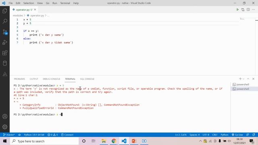258x145 pixels.
Task: Open PowerPoint from the taskbar
Action: tap(134, 141)
